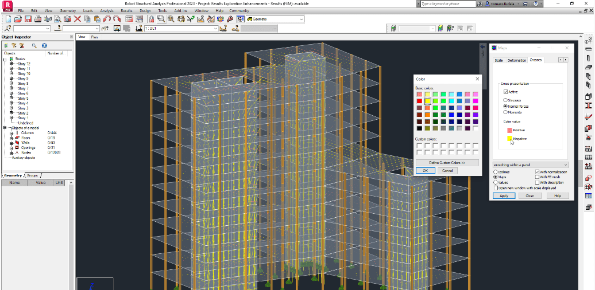This screenshot has width=595, height=290.
Task: Select the Normal forces radio button
Action: 505,107
